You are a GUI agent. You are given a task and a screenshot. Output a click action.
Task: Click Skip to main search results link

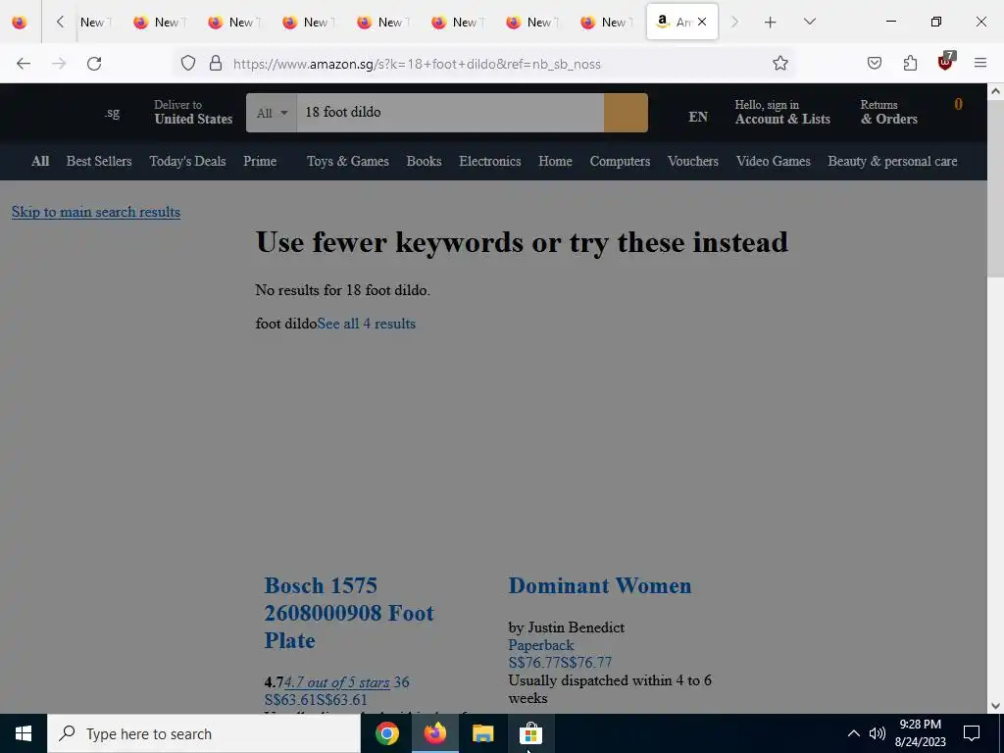[x=96, y=212]
